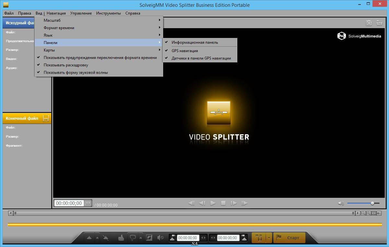Viewport: 389px width, 247px height.
Task: Open the Правка menu
Action: tap(25, 13)
